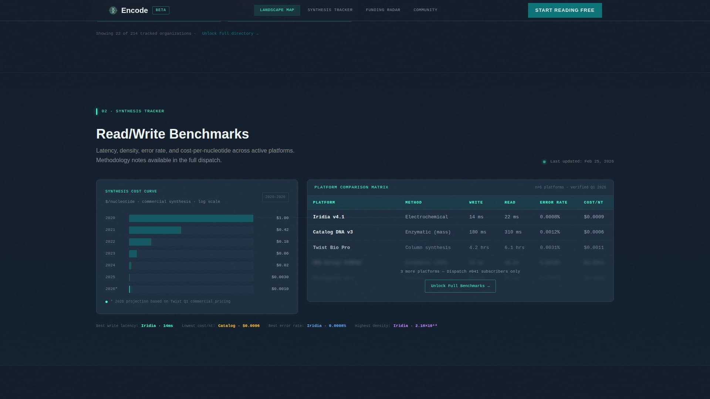This screenshot has height=399, width=710.
Task: Select the 2023 cost bar
Action: point(133,254)
